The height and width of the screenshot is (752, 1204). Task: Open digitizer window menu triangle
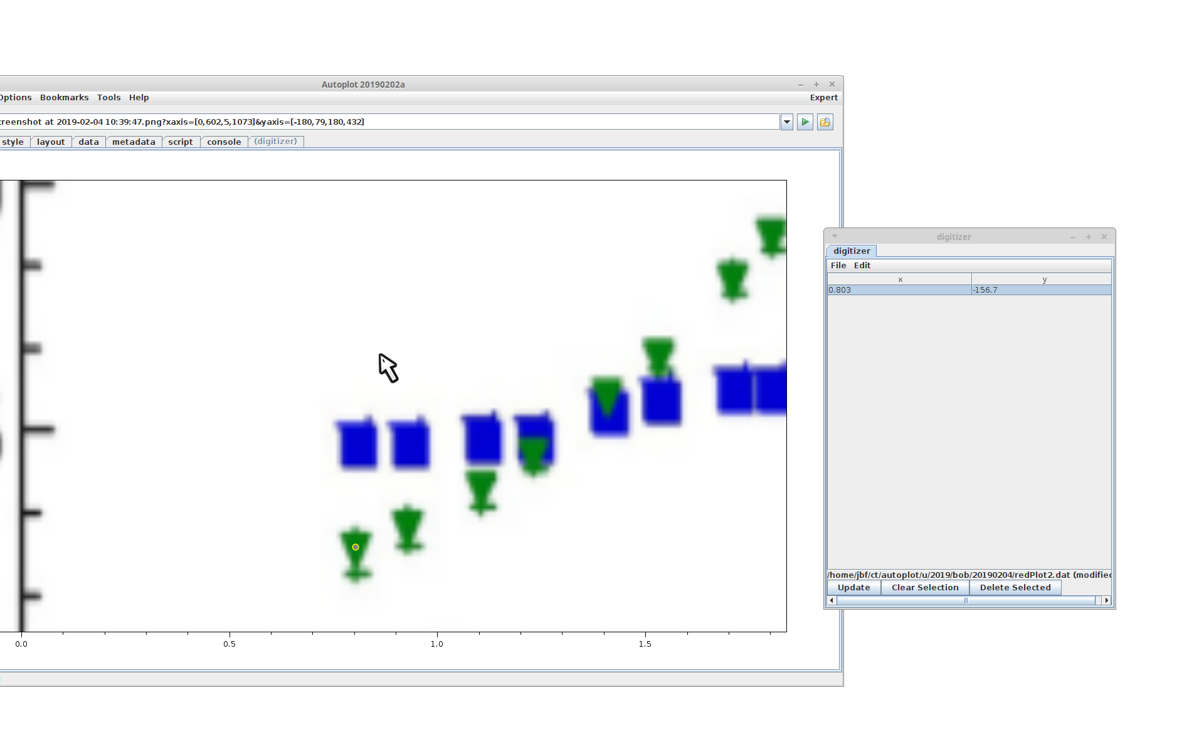835,236
